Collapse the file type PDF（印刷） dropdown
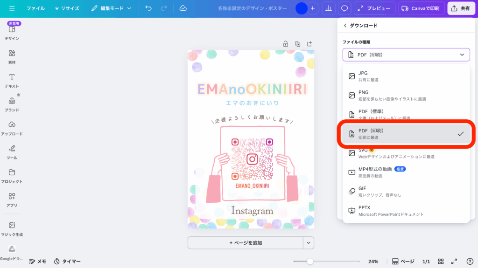This screenshot has width=478, height=268. tap(406, 55)
